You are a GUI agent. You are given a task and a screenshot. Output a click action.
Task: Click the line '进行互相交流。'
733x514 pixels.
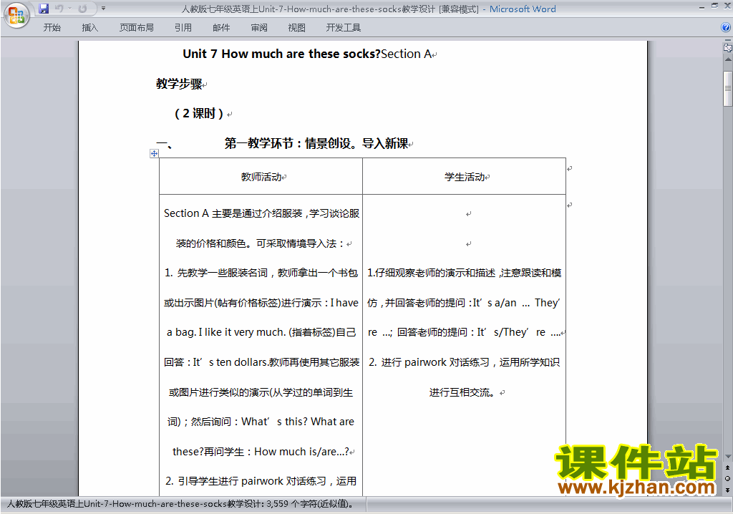pyautogui.click(x=462, y=392)
